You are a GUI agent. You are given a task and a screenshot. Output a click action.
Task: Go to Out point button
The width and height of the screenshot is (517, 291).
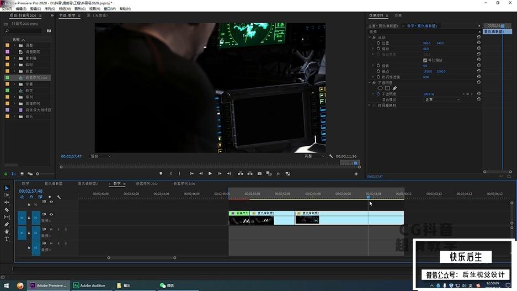pyautogui.click(x=229, y=173)
